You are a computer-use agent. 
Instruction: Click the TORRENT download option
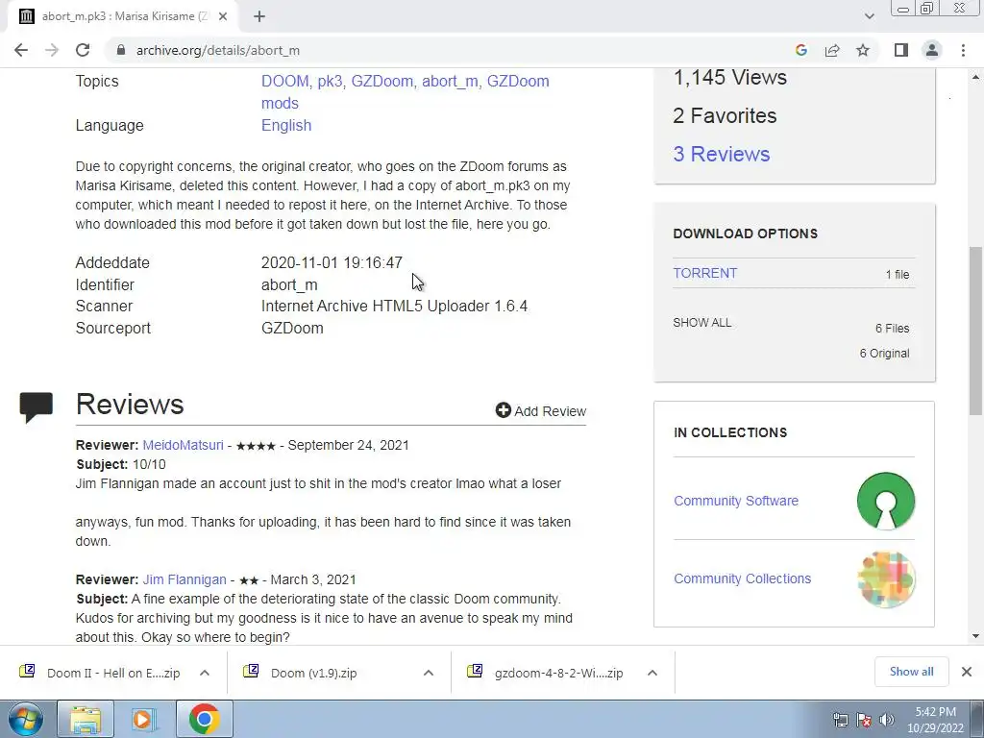[x=704, y=273]
